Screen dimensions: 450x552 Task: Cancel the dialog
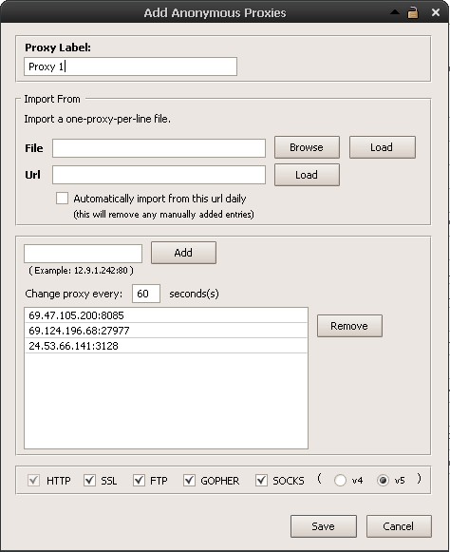point(399,526)
